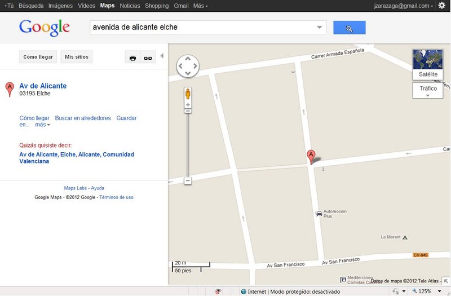The width and height of the screenshot is (451, 296).
Task: Pan the map up with the arrow
Action: click(x=188, y=59)
